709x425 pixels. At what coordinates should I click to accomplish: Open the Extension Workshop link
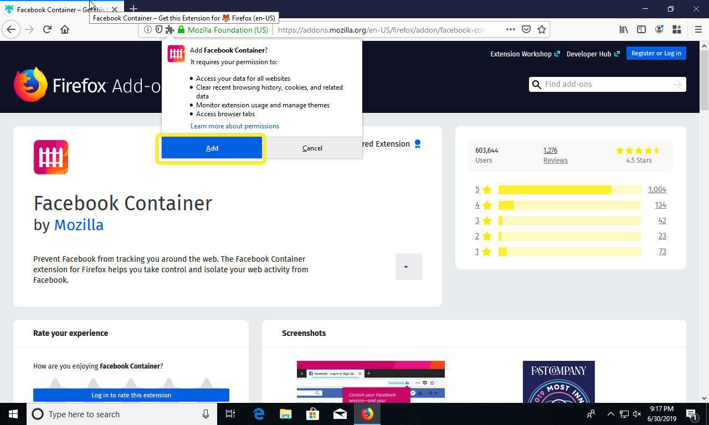[525, 54]
